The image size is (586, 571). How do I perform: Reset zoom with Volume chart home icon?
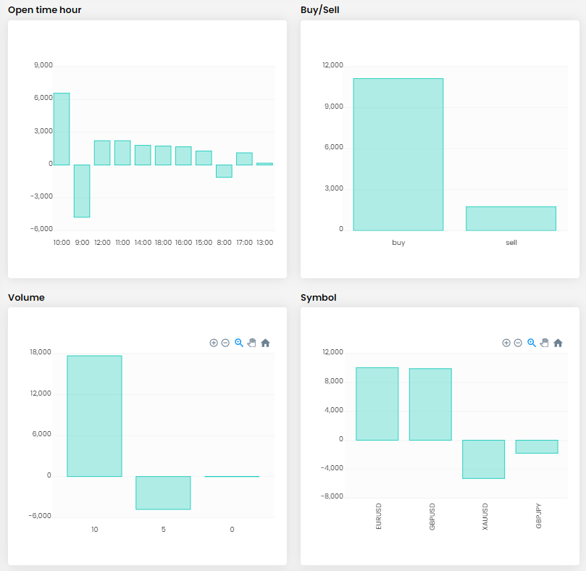[265, 343]
